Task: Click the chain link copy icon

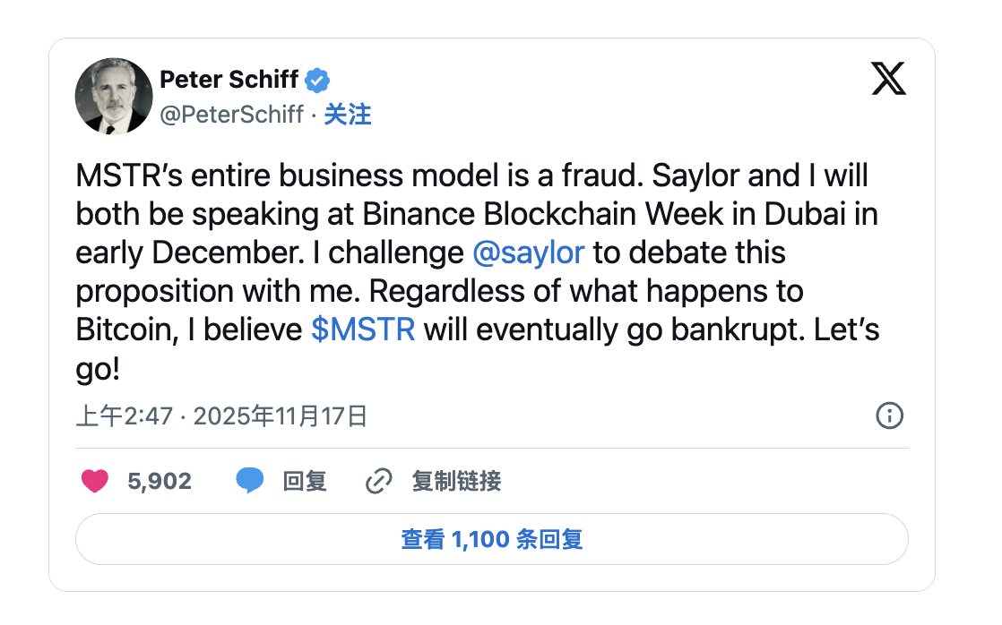Action: (379, 482)
